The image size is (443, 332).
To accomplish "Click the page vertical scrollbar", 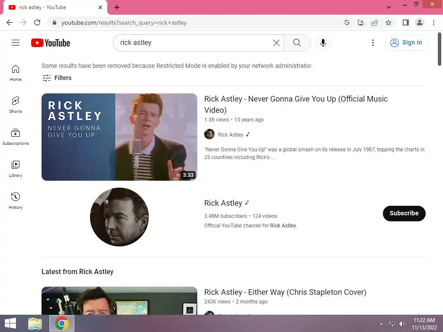I will [440, 49].
